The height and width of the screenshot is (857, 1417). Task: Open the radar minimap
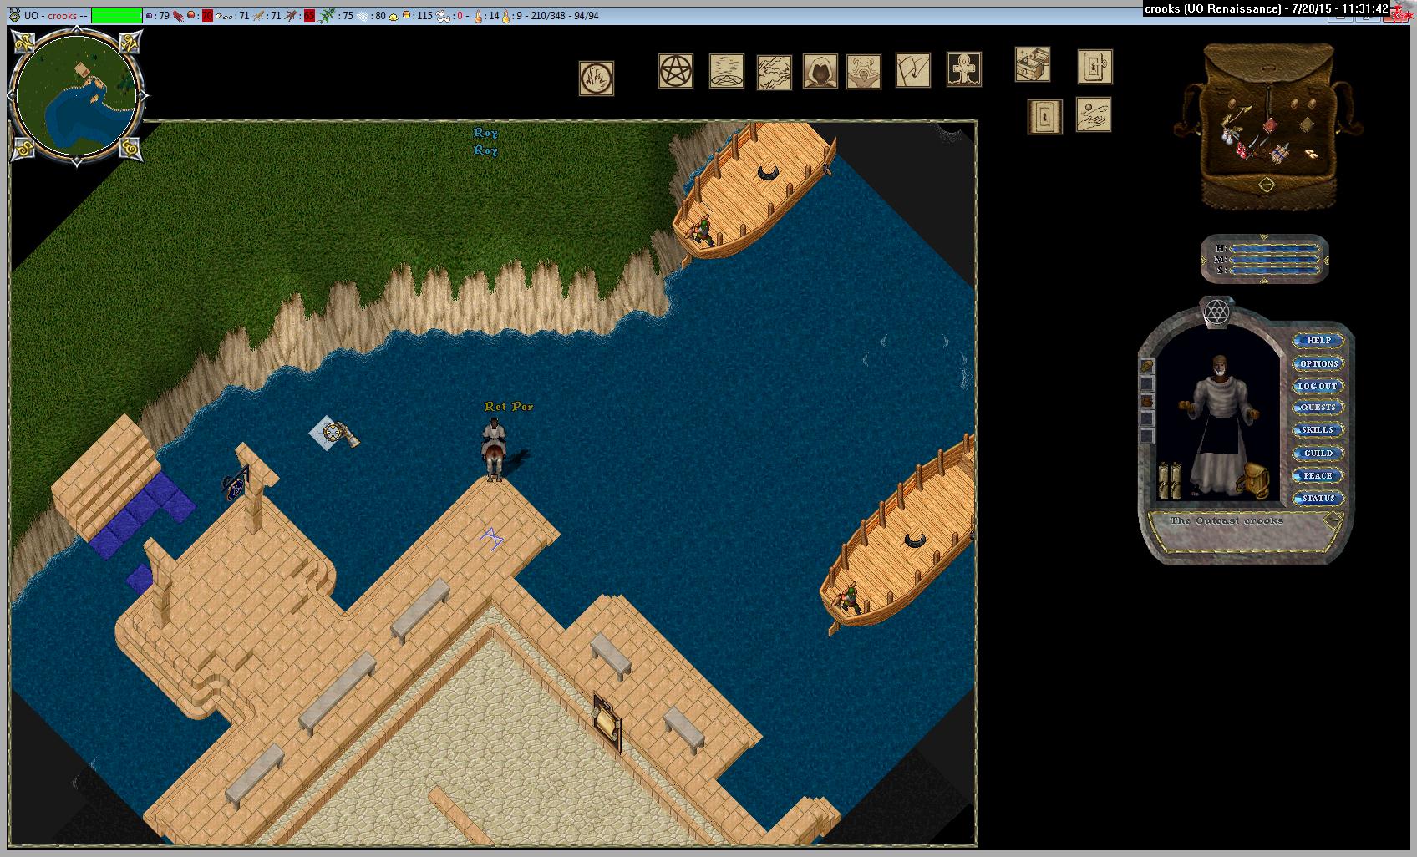78,96
